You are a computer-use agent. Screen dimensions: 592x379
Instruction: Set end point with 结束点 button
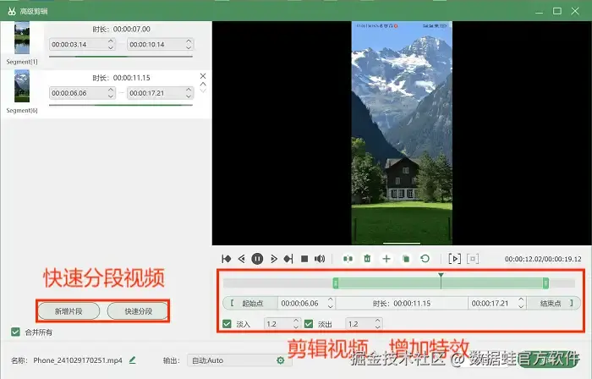553,303
